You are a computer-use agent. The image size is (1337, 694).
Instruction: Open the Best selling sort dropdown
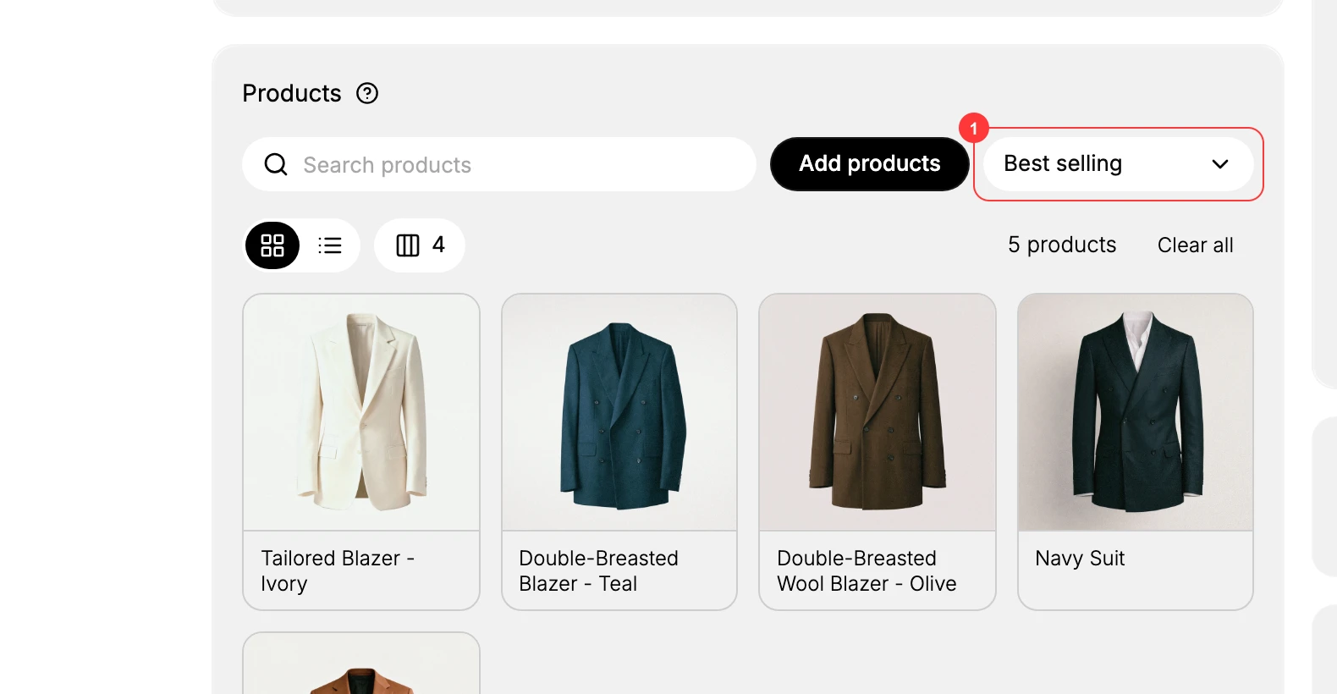click(x=1118, y=164)
